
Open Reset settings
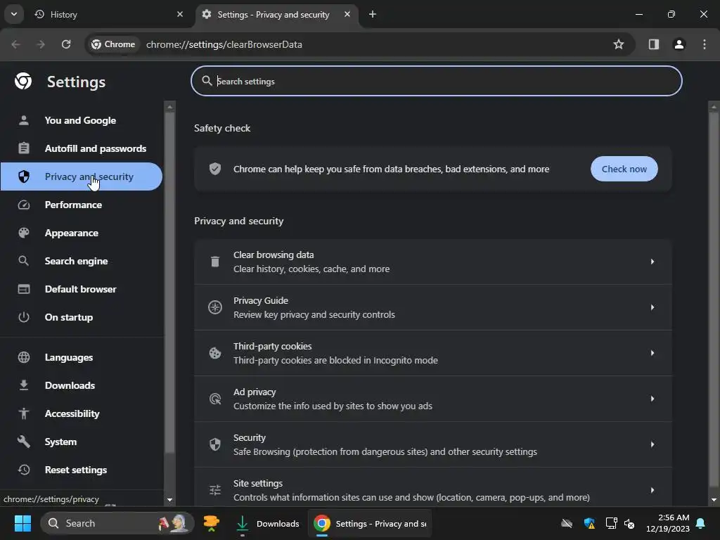click(x=81, y=470)
